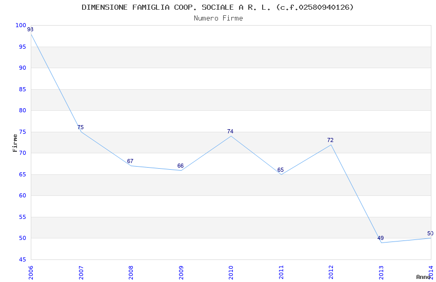Click the subtitle Numero Firme

(219, 18)
